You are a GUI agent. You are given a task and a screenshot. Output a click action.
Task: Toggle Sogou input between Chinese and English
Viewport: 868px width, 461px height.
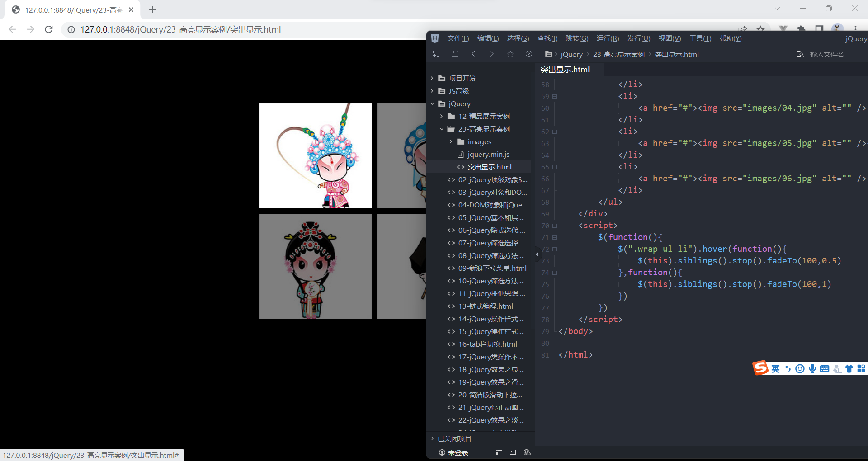coord(775,368)
